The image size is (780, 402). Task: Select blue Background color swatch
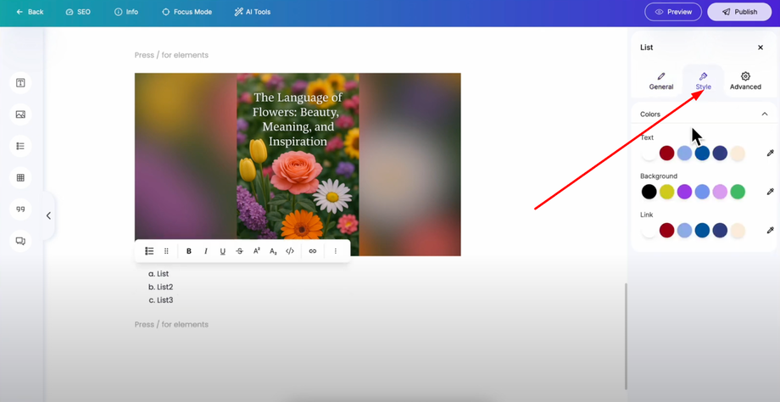(702, 192)
